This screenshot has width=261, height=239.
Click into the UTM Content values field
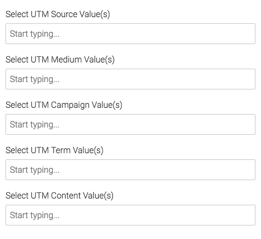point(130,215)
